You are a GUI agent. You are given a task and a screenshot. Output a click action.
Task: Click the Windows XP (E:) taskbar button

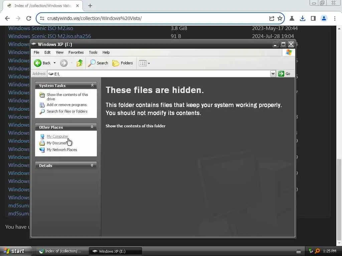[x=116, y=251]
